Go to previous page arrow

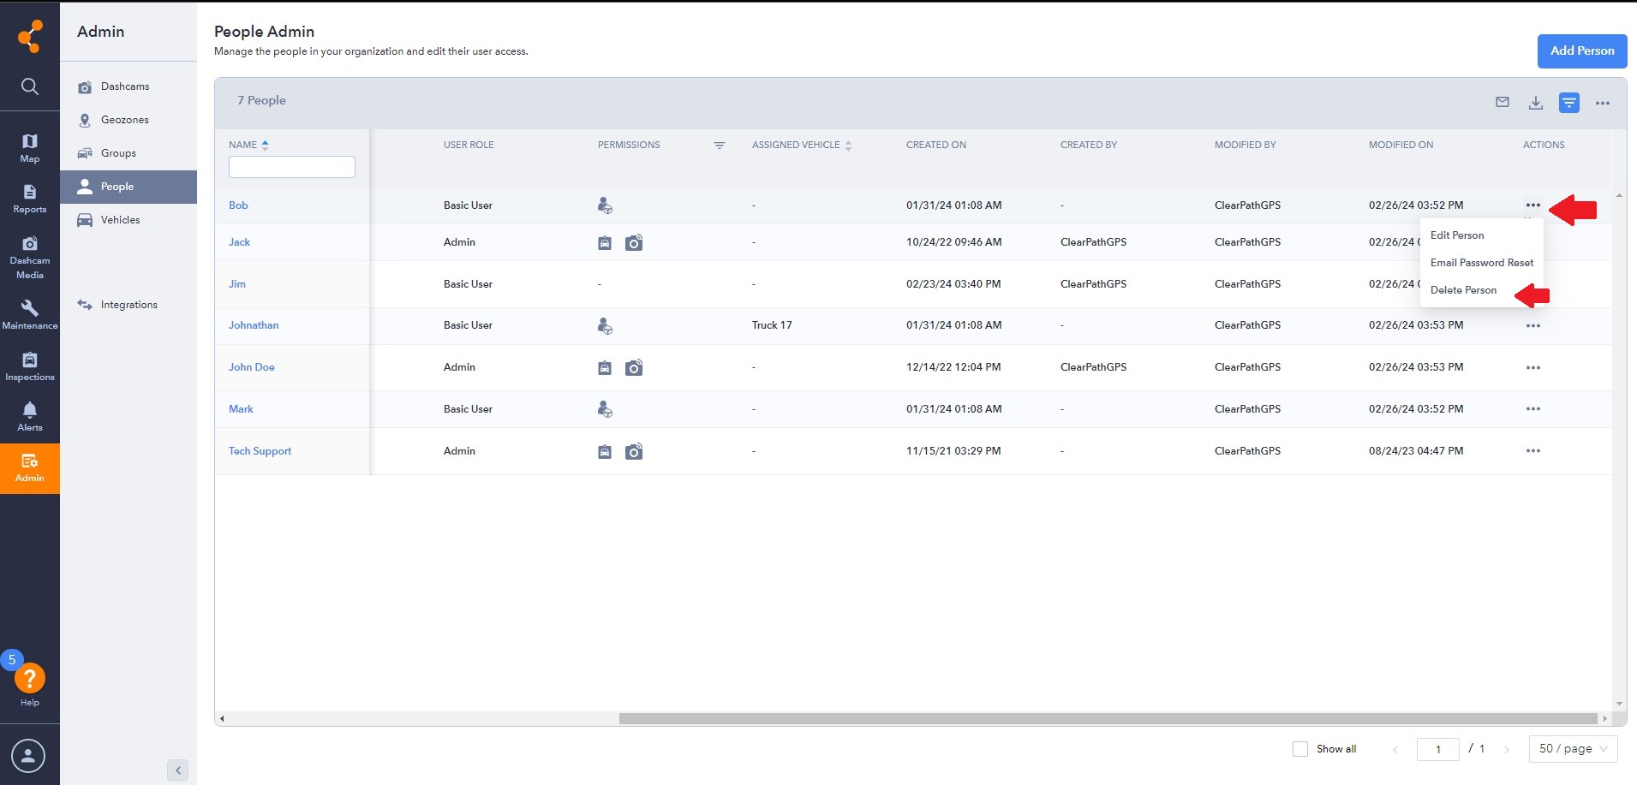point(1395,749)
